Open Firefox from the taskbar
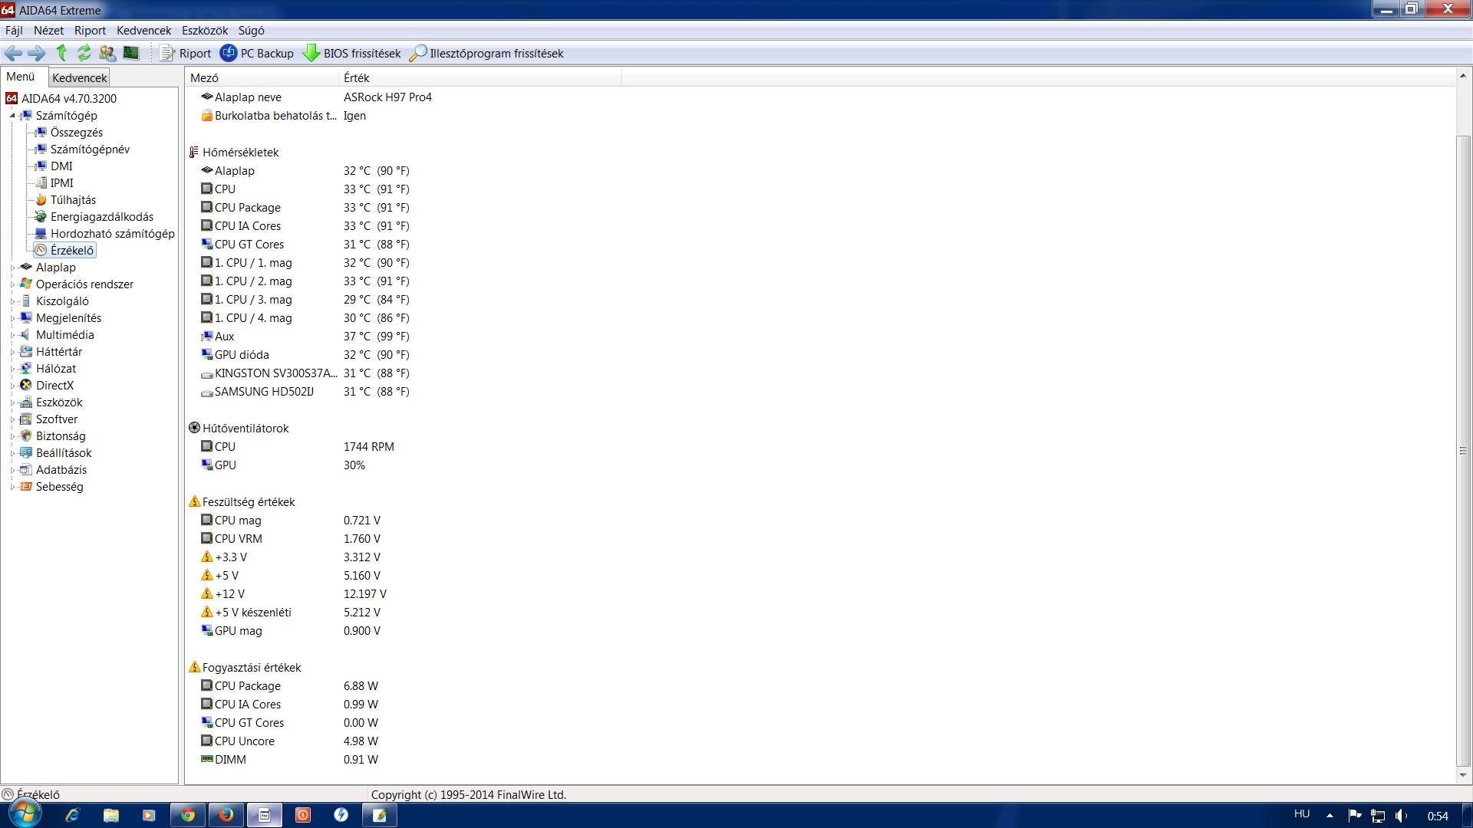The height and width of the screenshot is (828, 1473). (x=226, y=815)
